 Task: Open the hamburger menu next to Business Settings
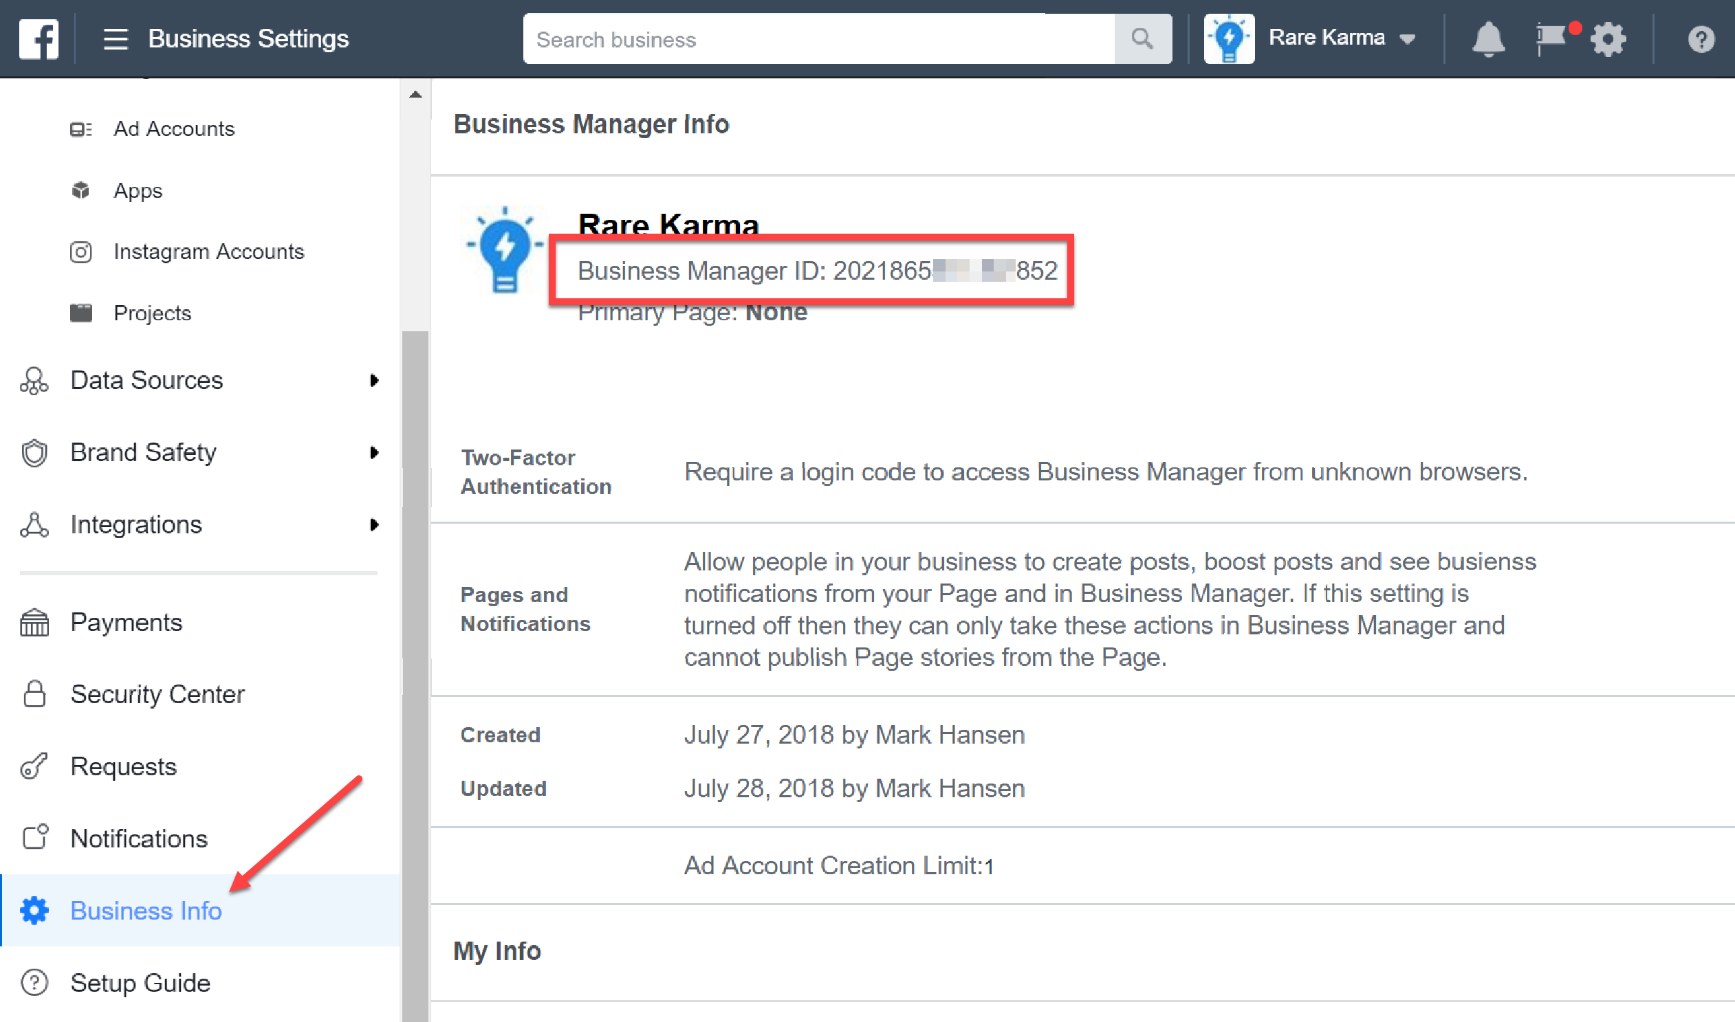[115, 38]
